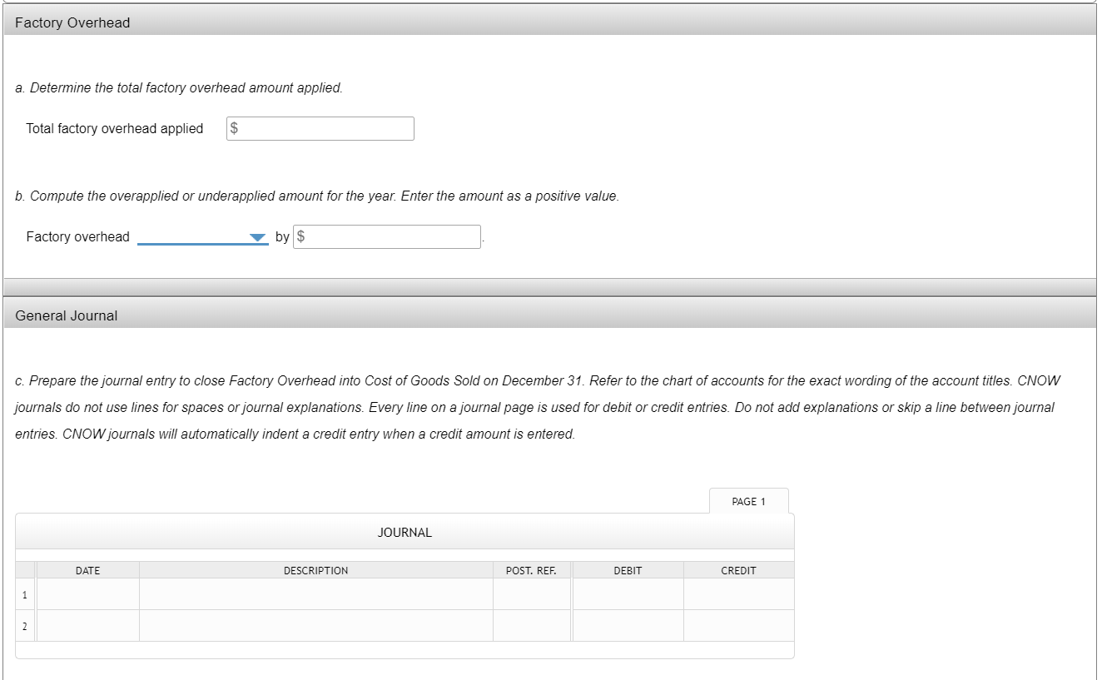Click the DATE column header

pos(87,571)
